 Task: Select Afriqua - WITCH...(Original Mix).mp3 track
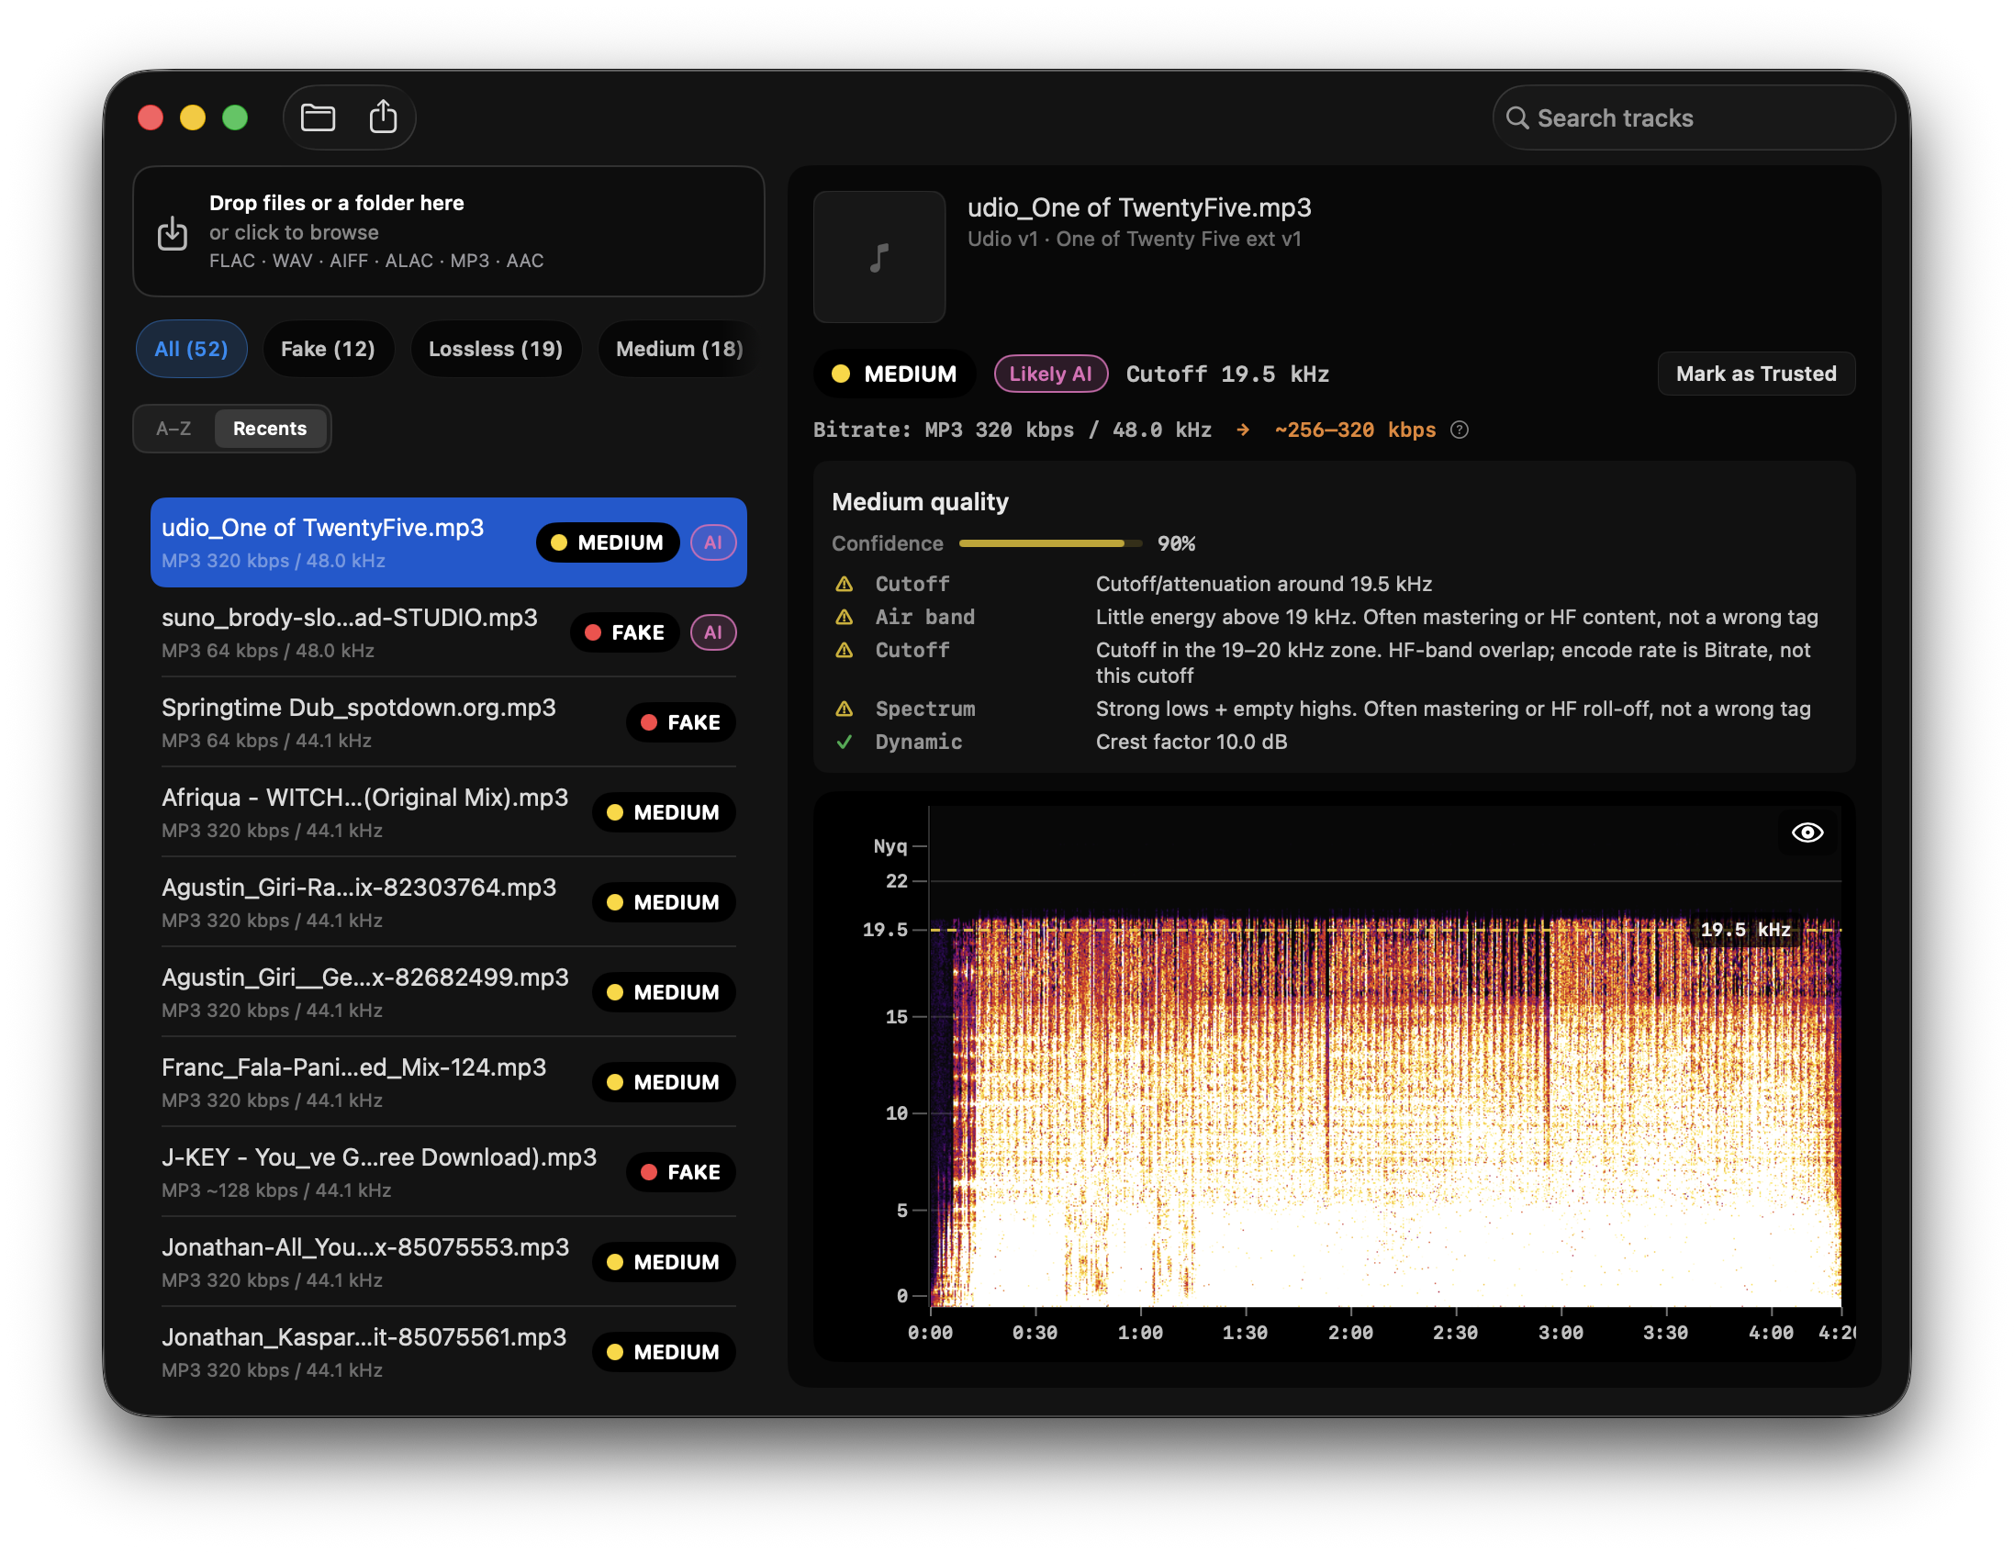448,812
